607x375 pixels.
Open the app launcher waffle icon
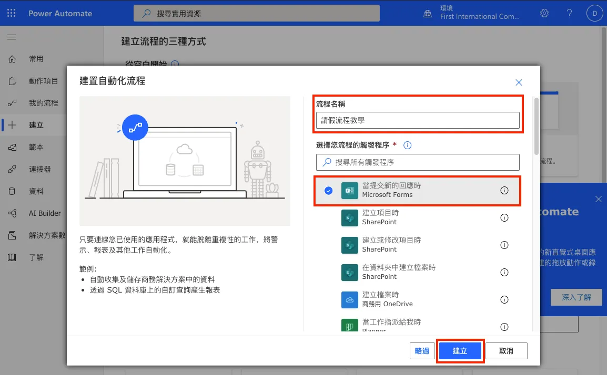[12, 13]
